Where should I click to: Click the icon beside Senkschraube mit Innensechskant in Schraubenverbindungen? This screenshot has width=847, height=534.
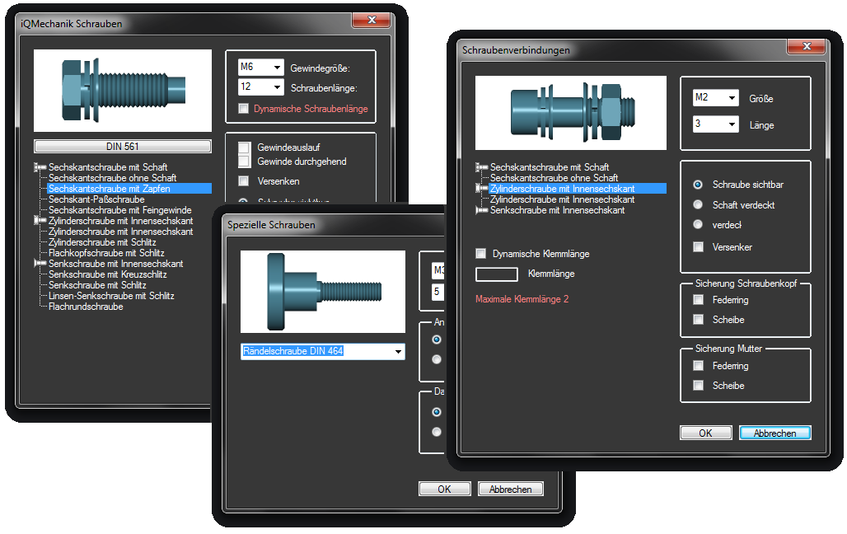pyautogui.click(x=482, y=210)
